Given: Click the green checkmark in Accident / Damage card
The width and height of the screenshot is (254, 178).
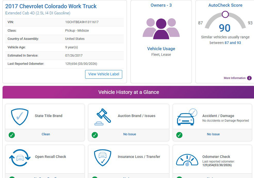Looking at the screenshot, I should click(x=179, y=135).
